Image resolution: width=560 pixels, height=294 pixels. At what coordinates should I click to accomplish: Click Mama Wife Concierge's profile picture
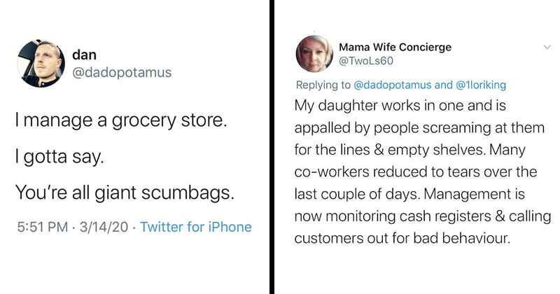point(313,55)
